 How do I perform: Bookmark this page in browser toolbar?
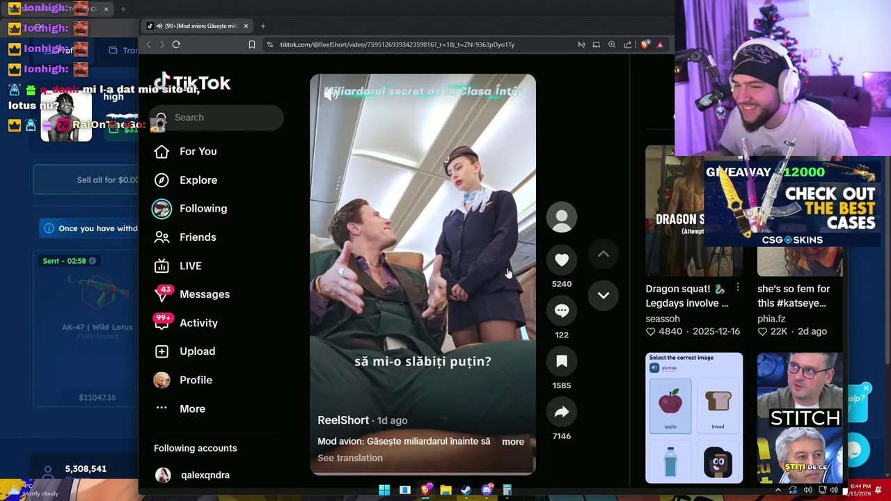click(x=252, y=45)
